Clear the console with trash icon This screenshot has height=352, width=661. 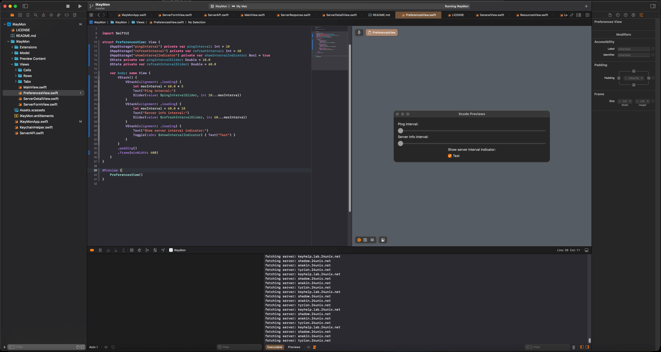tap(574, 347)
